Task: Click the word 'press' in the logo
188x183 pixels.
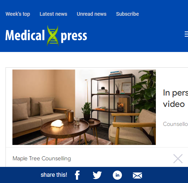Action: click(x=74, y=36)
